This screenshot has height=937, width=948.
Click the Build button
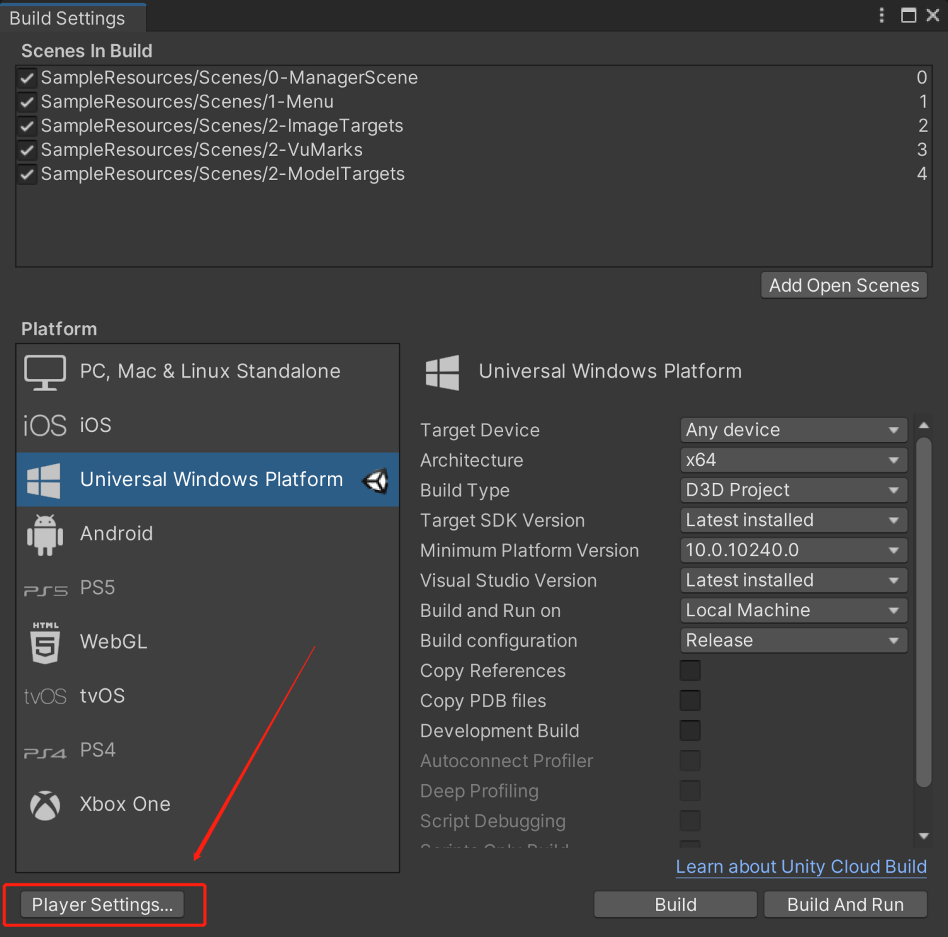676,905
